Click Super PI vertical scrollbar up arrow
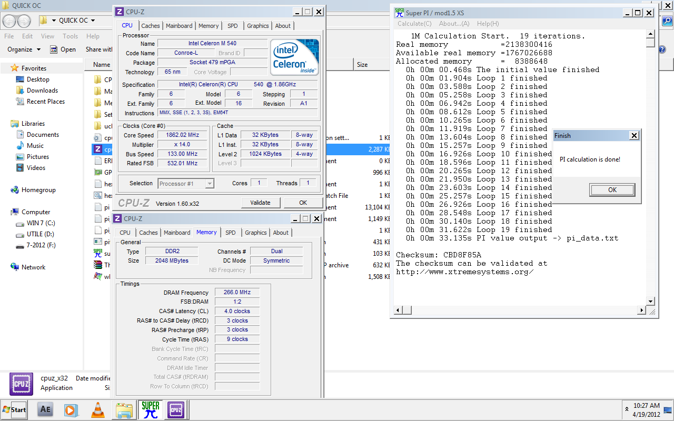This screenshot has height=421, width=674. click(651, 34)
